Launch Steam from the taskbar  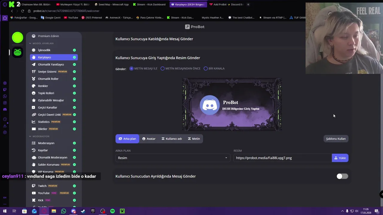(83, 211)
